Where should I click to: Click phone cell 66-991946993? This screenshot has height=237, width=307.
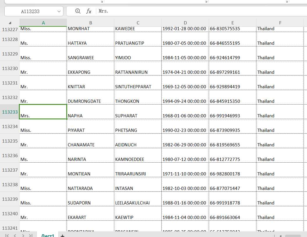[x=233, y=112]
